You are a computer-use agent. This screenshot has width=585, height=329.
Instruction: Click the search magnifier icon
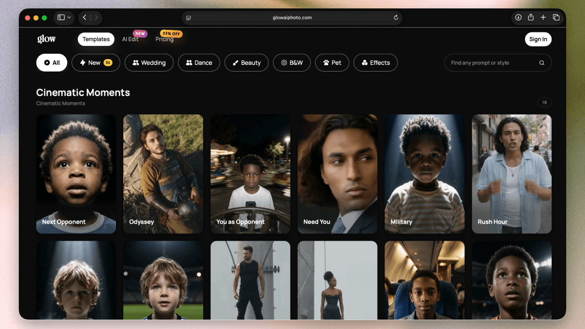tap(542, 63)
